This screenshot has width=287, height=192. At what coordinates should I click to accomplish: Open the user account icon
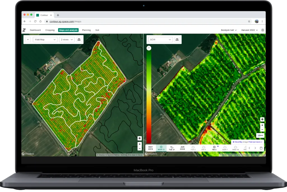tap(263, 30)
